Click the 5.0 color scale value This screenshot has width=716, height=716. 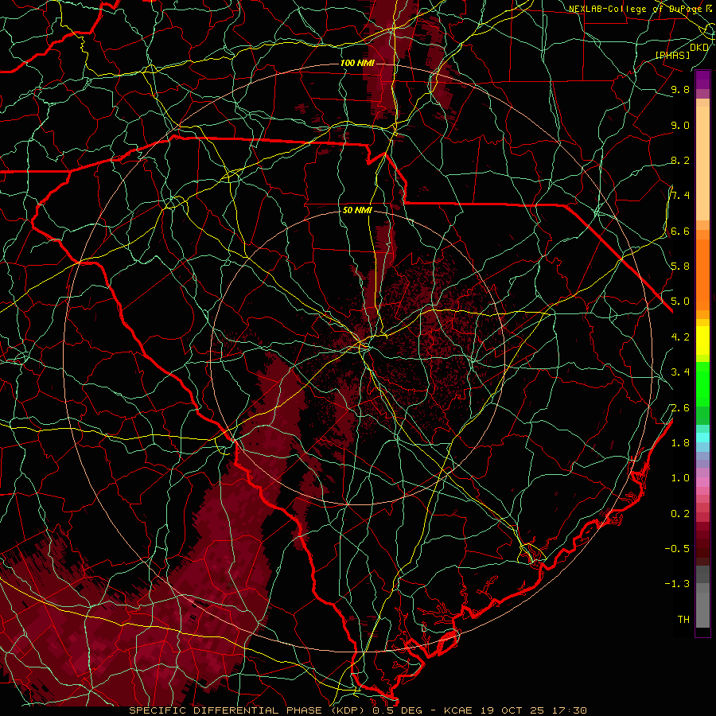pyautogui.click(x=680, y=302)
